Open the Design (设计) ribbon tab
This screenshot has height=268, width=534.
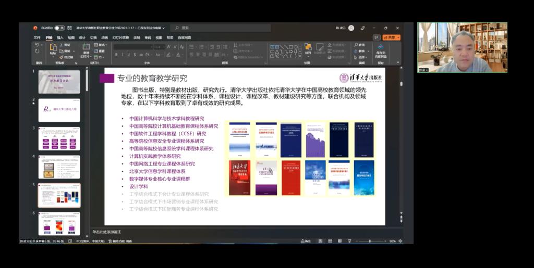pyautogui.click(x=82, y=37)
